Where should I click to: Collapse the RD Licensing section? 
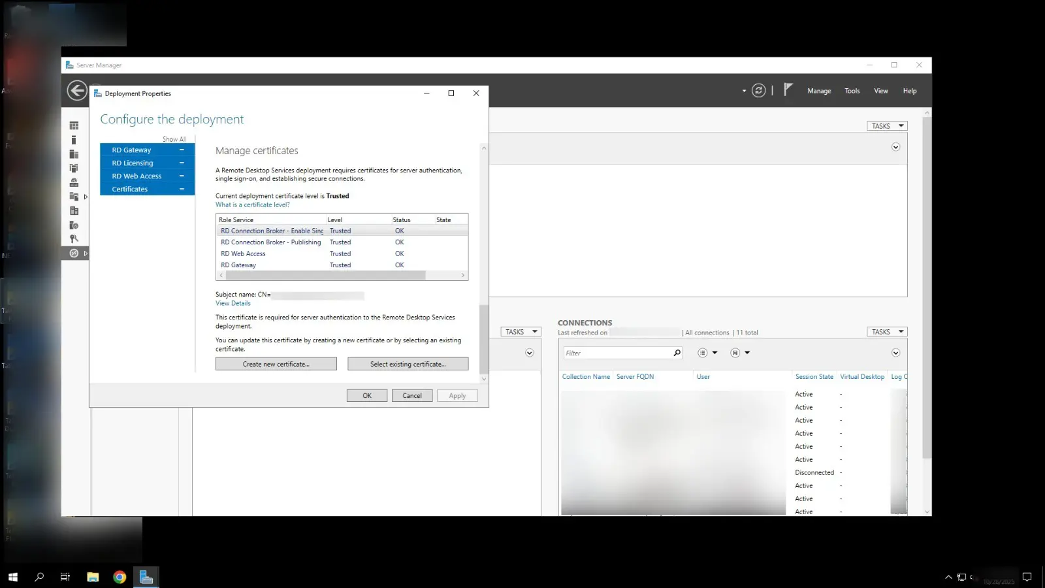[182, 163]
